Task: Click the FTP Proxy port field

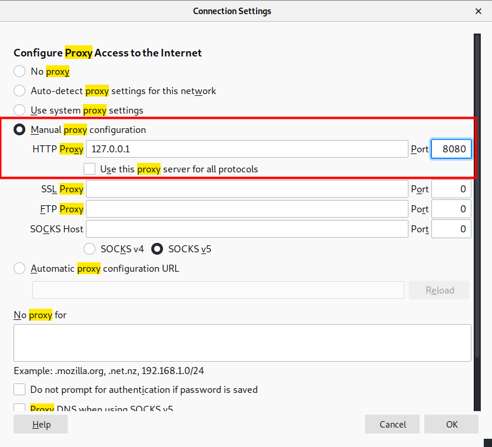Action: (451, 209)
